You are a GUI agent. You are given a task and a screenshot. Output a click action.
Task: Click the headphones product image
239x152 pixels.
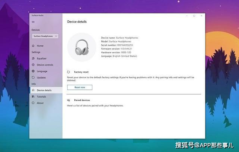click(x=82, y=47)
